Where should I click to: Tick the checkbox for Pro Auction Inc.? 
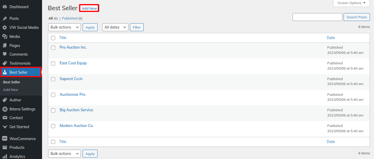click(53, 48)
